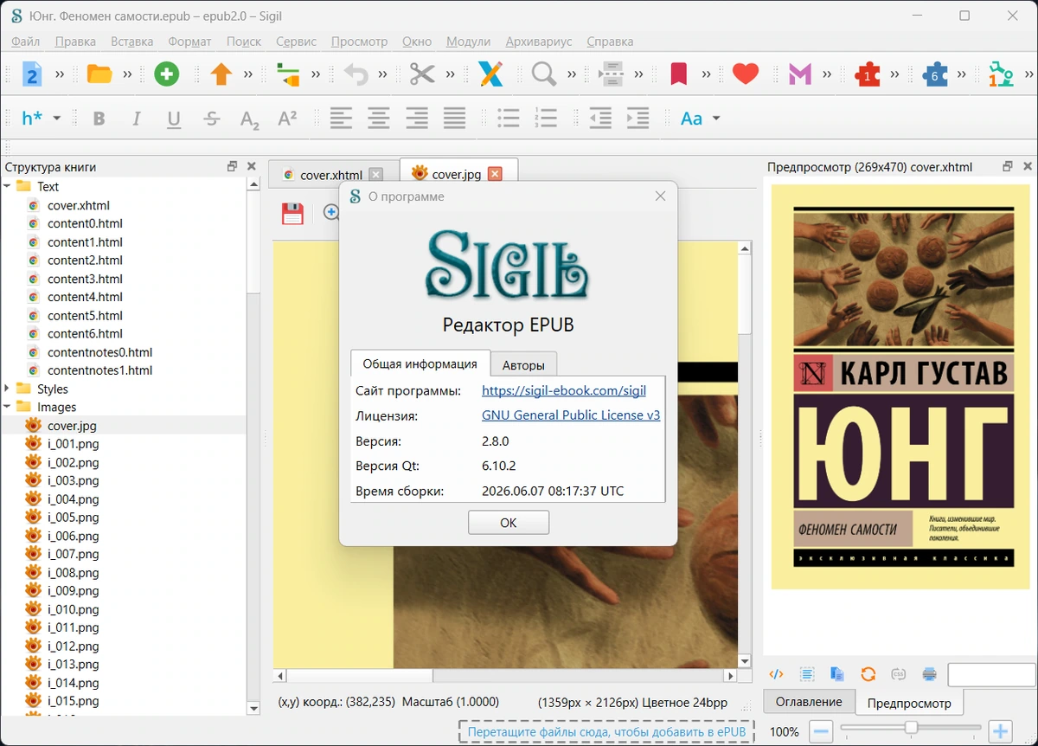Apply subscript formatting
Screen dimensions: 1038x746
click(249, 119)
